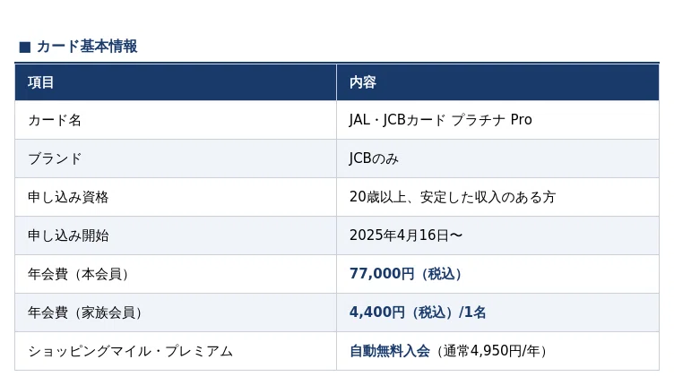Click the ブランド row label
The image size is (674, 385).
[x=55, y=158]
